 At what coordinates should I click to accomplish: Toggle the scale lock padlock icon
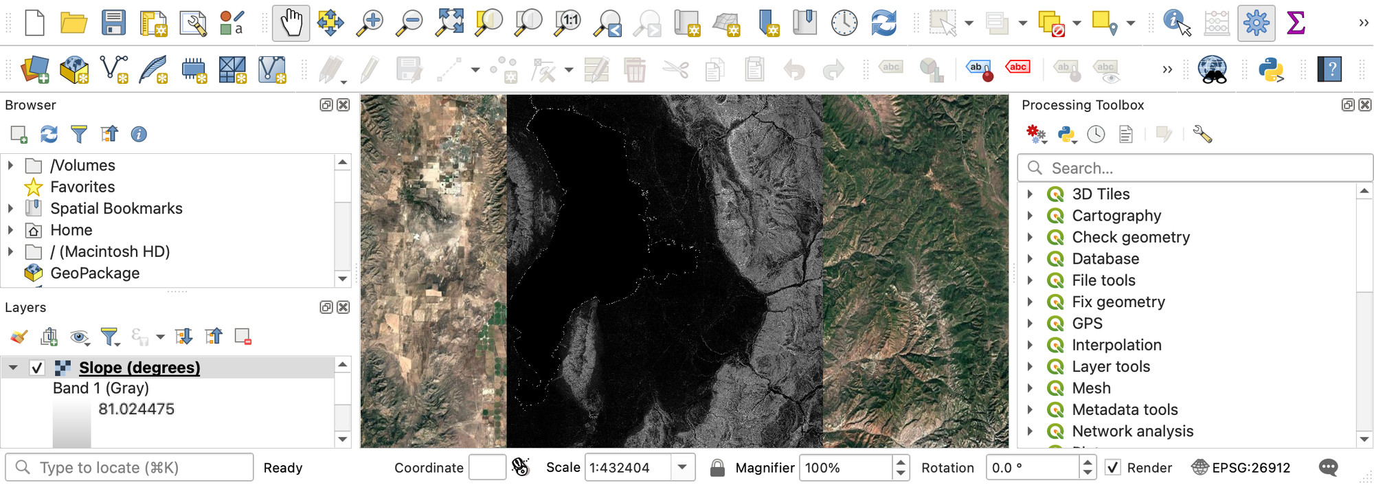pos(717,468)
